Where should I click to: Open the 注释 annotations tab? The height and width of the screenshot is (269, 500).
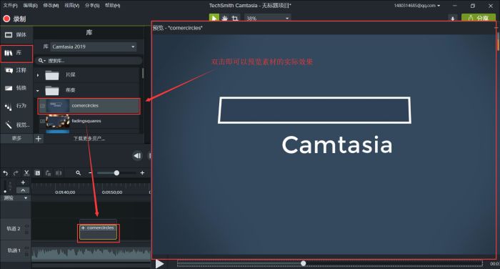[x=16, y=70]
